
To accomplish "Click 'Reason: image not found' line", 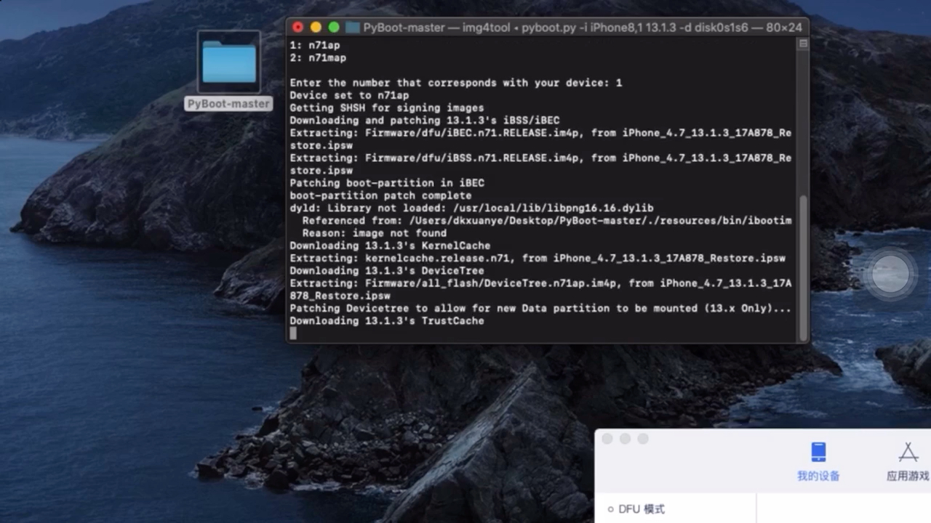I will click(x=375, y=233).
